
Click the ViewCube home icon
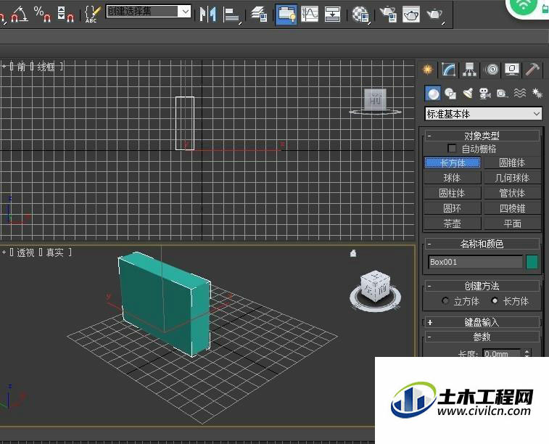pos(353,252)
